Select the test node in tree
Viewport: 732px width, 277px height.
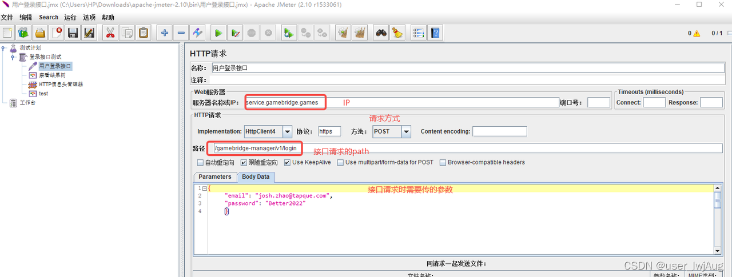point(43,94)
